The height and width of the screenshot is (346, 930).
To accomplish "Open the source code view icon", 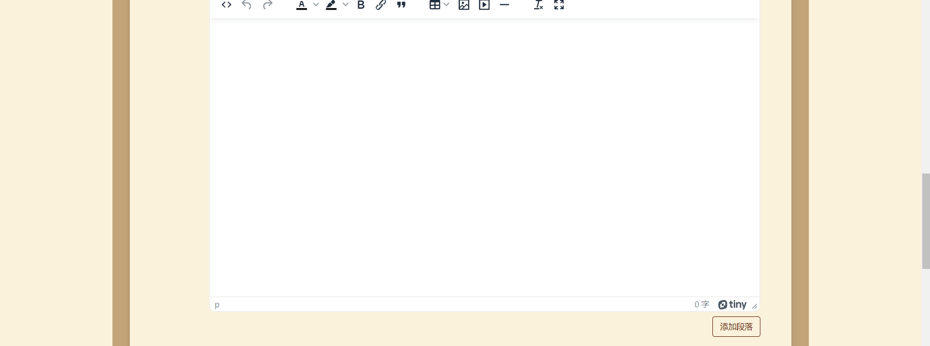I will pos(226,5).
